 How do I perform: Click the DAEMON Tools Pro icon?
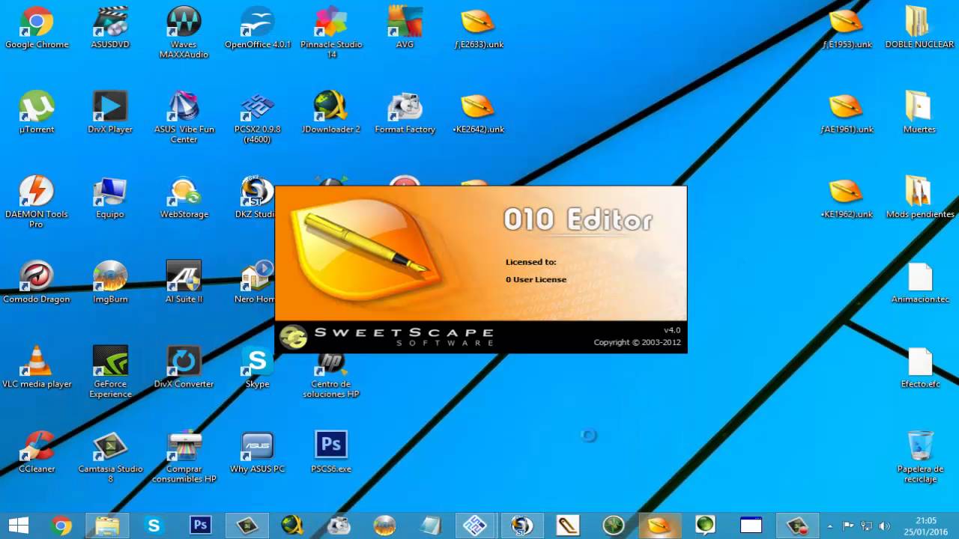coord(37,201)
